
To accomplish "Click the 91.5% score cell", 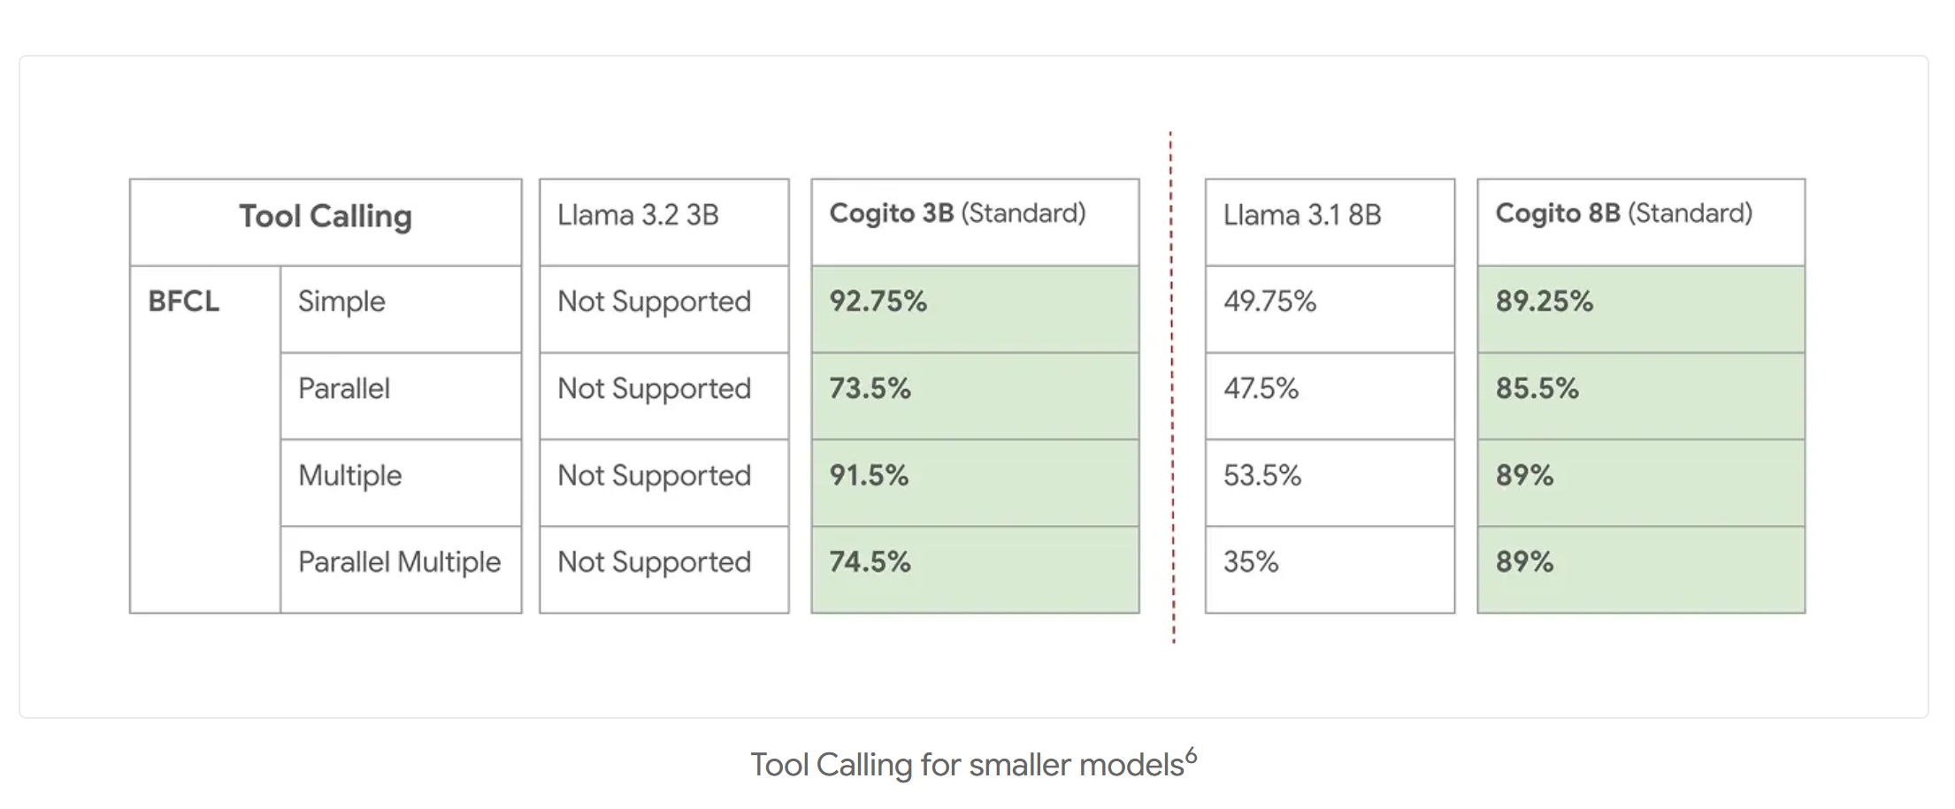I will pyautogui.click(x=975, y=484).
